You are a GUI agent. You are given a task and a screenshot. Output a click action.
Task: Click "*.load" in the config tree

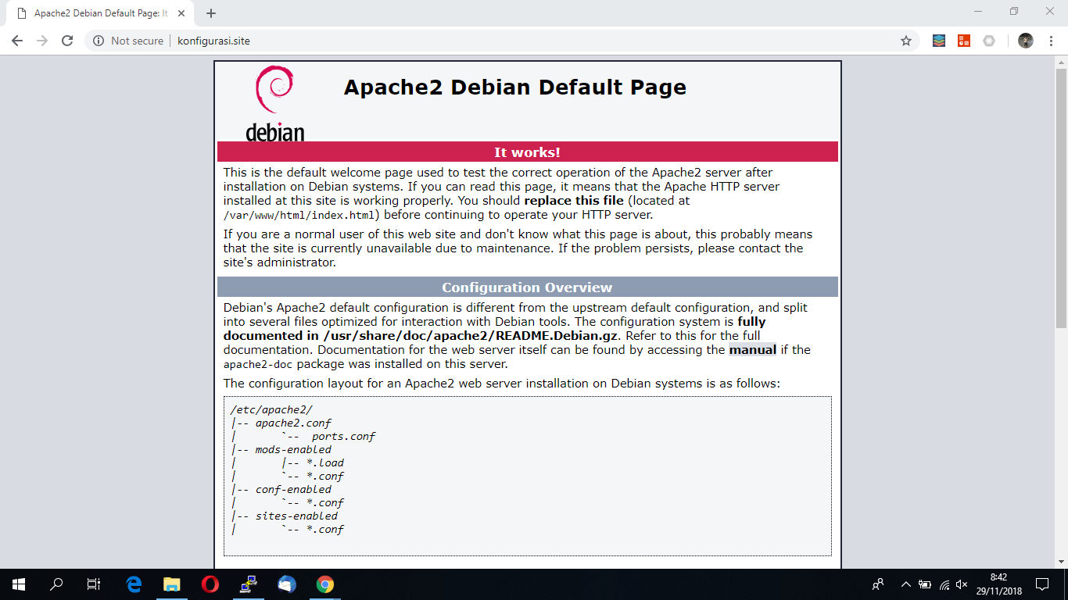tap(324, 462)
